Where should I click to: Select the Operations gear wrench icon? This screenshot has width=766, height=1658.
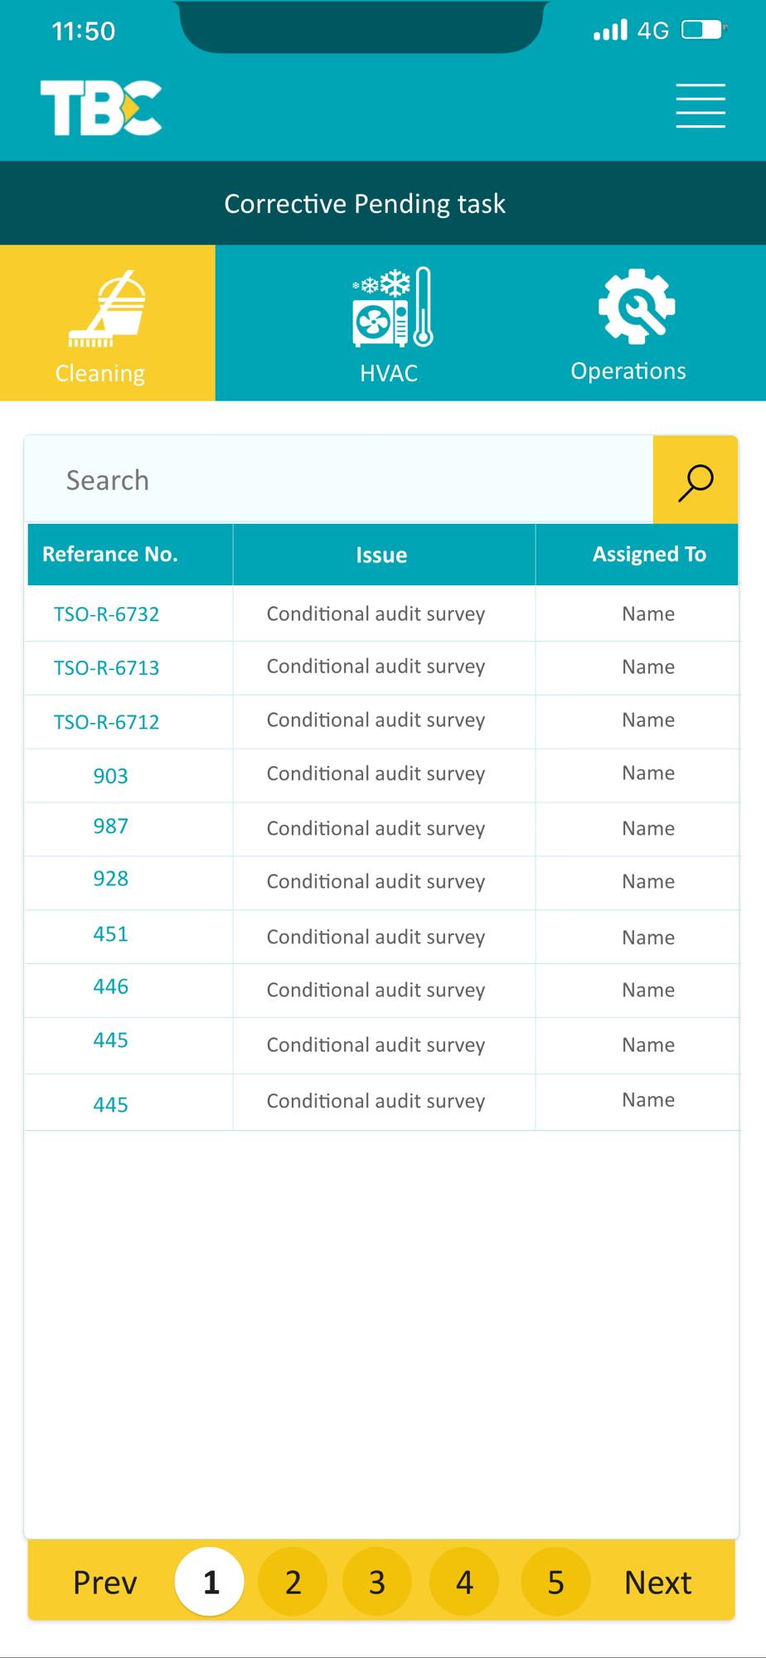[x=637, y=306]
